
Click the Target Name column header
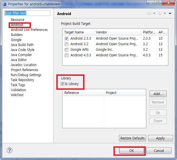coord(78,32)
